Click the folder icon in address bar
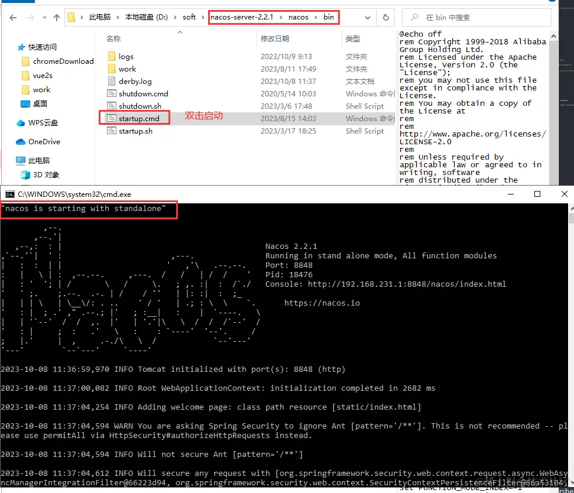The width and height of the screenshot is (574, 493). [x=72, y=17]
